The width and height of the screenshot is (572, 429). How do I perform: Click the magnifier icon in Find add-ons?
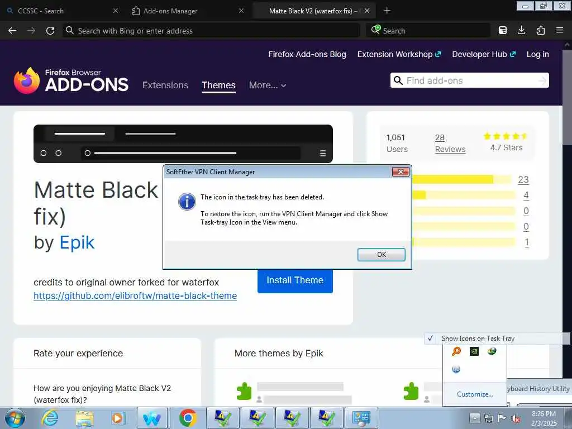click(398, 80)
